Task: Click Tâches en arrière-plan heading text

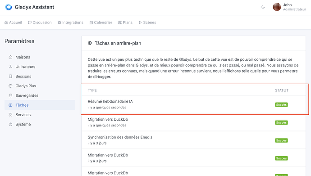Action: [118, 43]
